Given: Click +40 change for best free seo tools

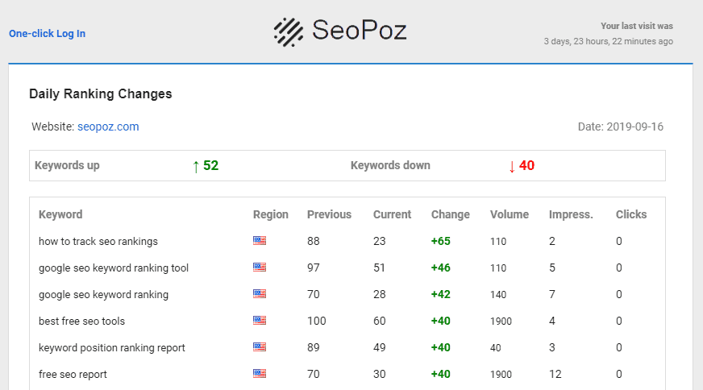Looking at the screenshot, I should click(x=441, y=321).
